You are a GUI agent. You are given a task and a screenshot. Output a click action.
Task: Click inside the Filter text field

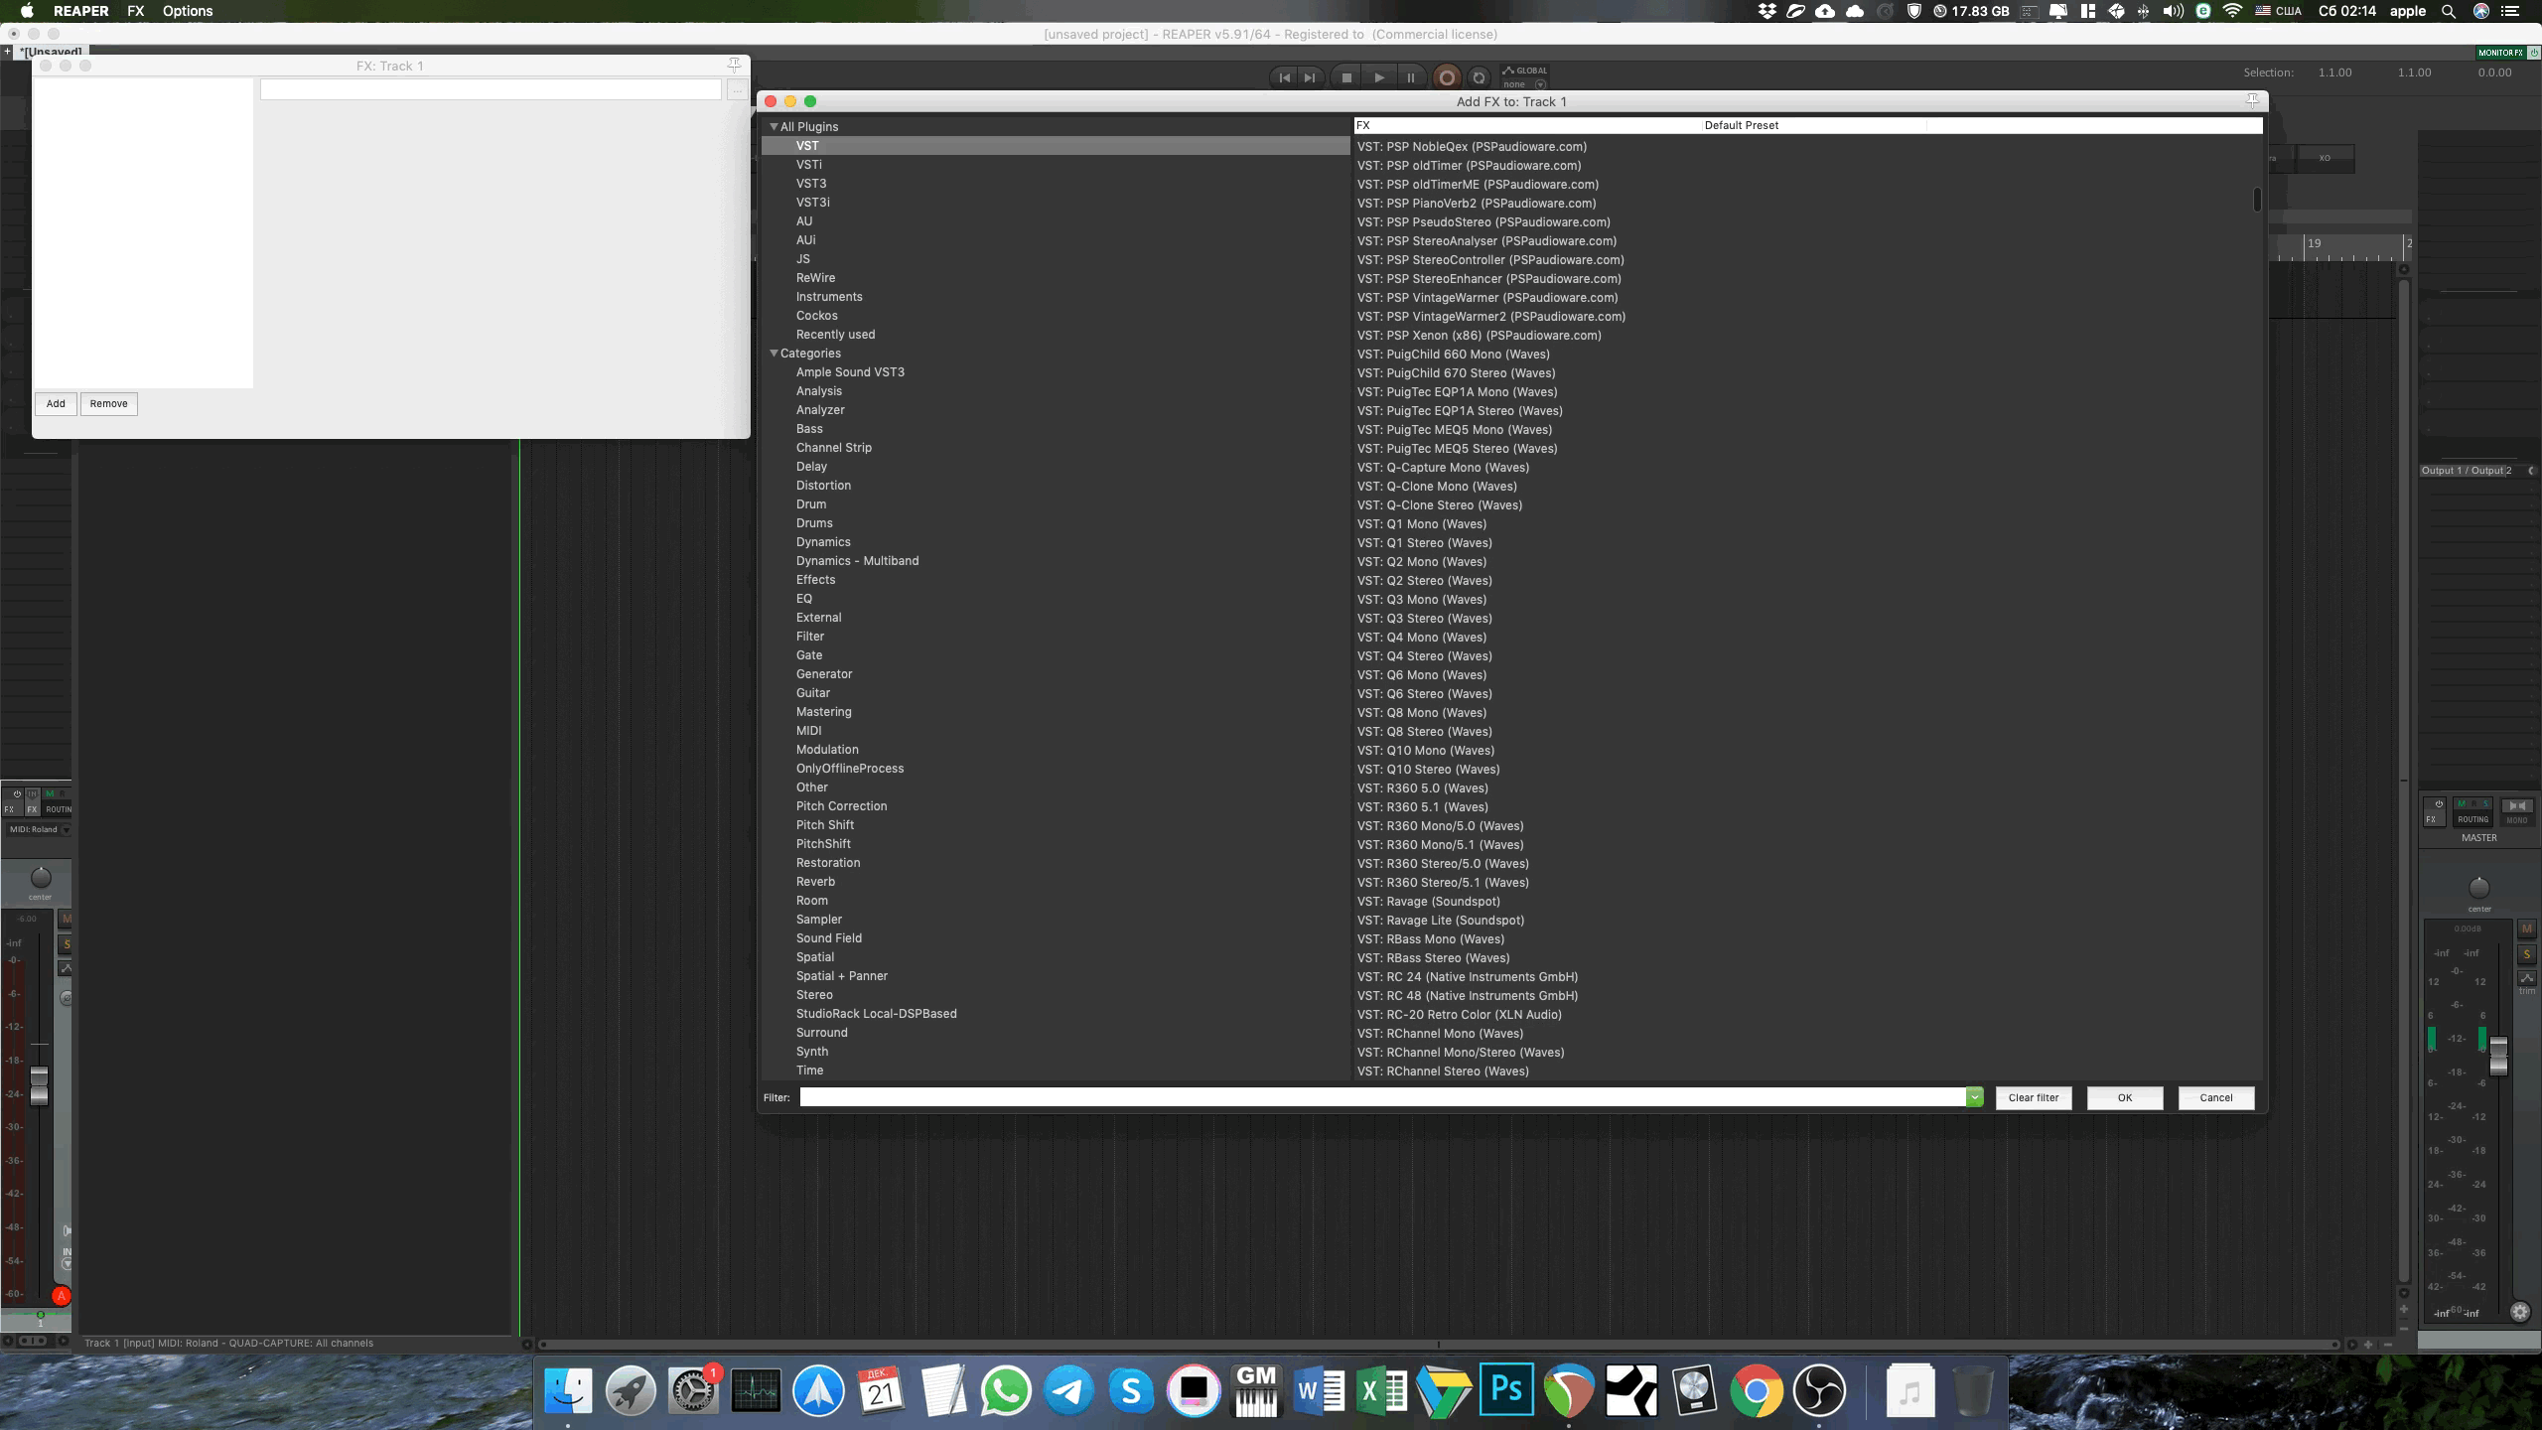coord(1382,1096)
